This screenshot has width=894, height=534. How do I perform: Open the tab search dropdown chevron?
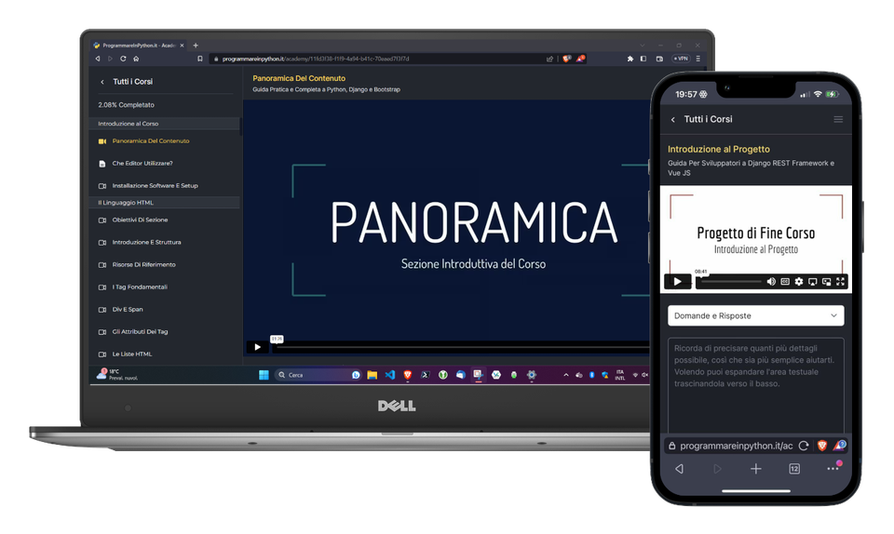point(642,46)
